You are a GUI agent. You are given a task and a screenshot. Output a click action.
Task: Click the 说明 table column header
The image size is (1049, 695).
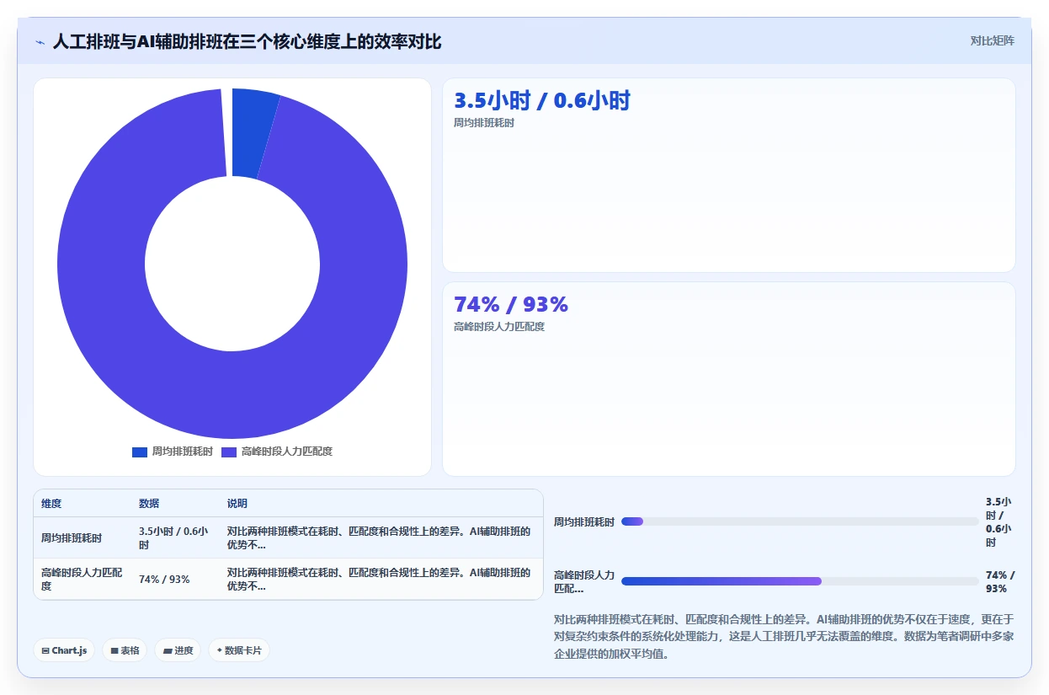point(237,504)
